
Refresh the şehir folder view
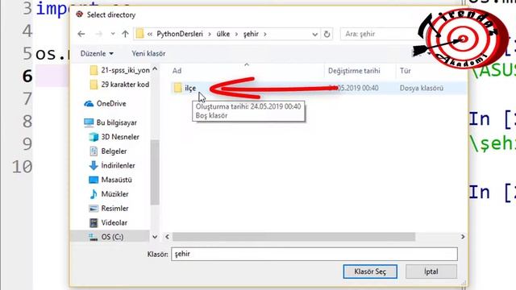327,34
